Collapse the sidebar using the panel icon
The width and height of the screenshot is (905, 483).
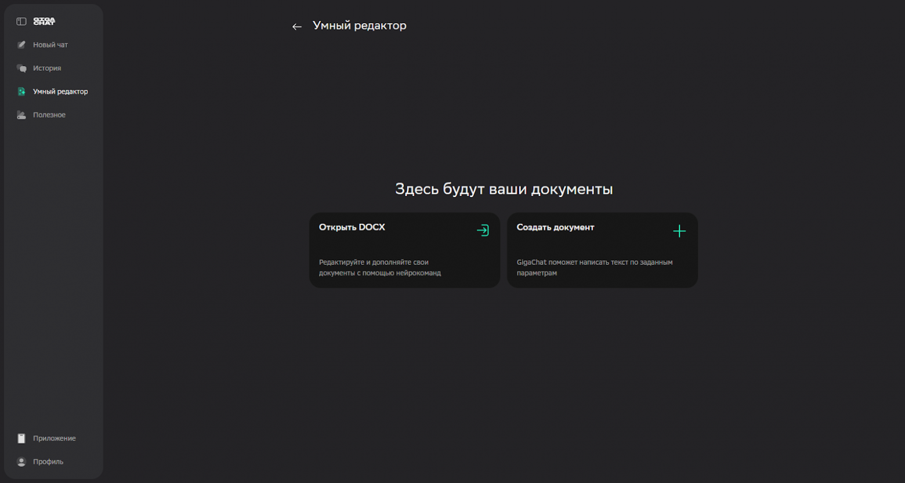[x=21, y=21]
